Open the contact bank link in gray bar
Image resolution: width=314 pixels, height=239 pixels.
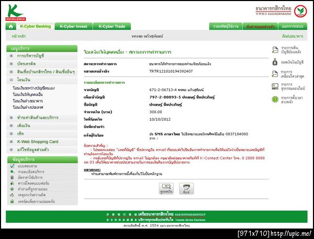293,36
